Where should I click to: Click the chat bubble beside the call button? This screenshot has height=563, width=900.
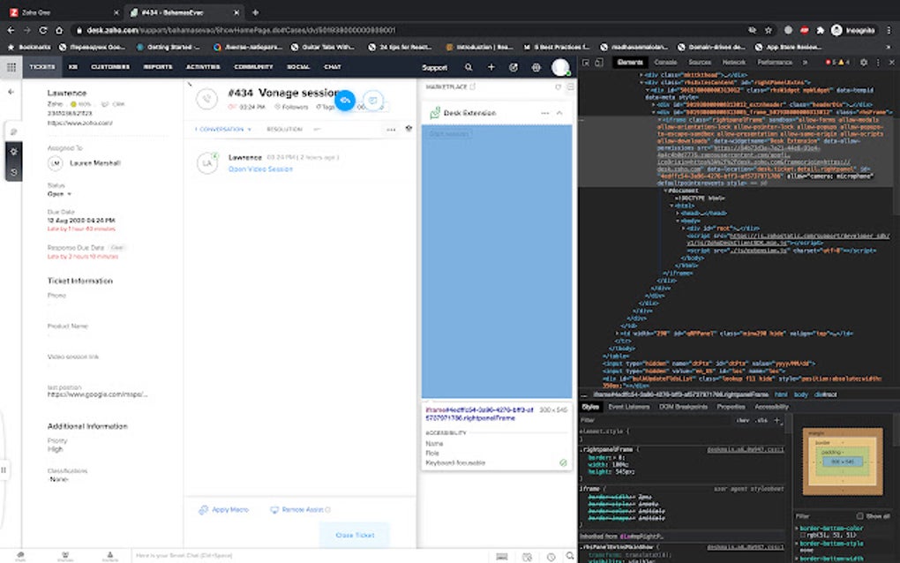click(373, 101)
